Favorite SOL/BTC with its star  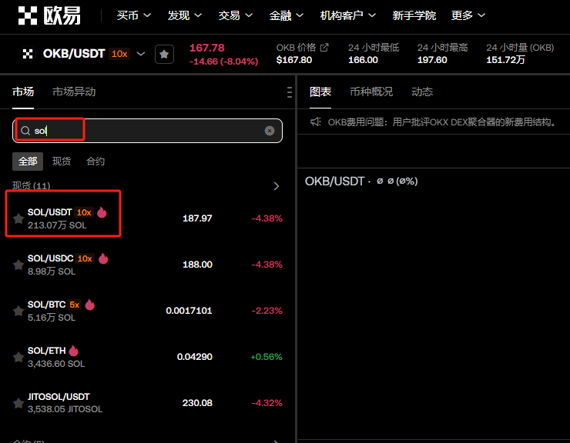18,311
